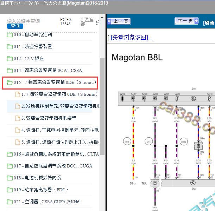The width and height of the screenshot is (215, 211).
Task: Click page icon of 3. 双离合器变速箱机电装置
Action: pos(18,118)
